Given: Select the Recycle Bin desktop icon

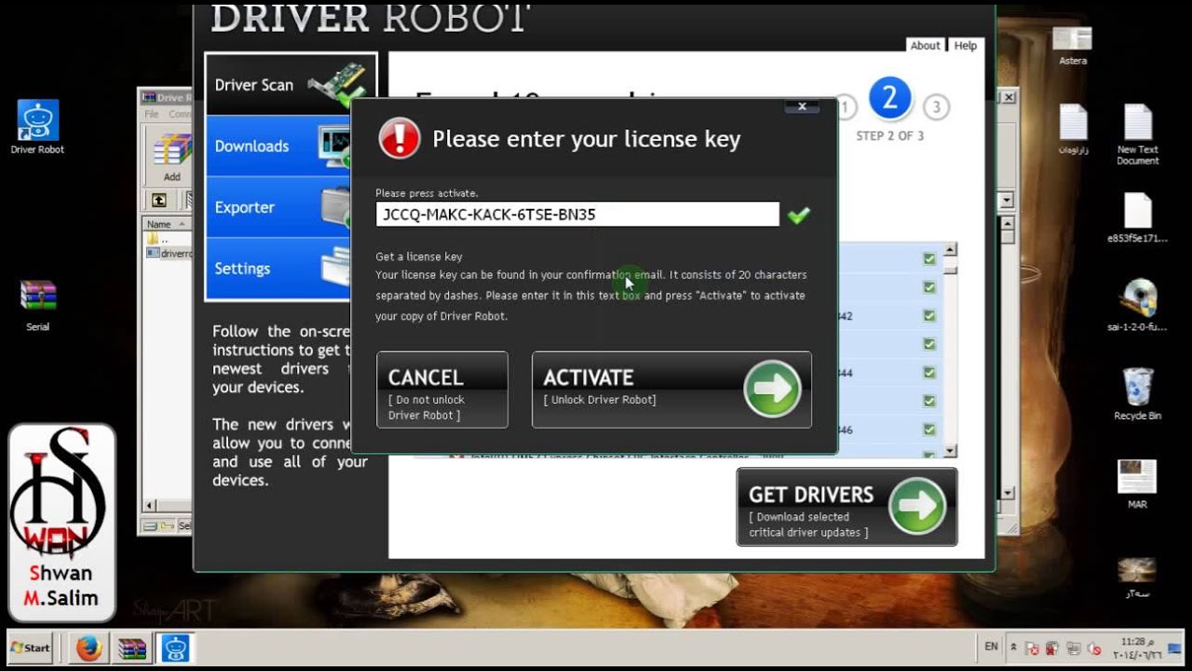Looking at the screenshot, I should 1138,394.
